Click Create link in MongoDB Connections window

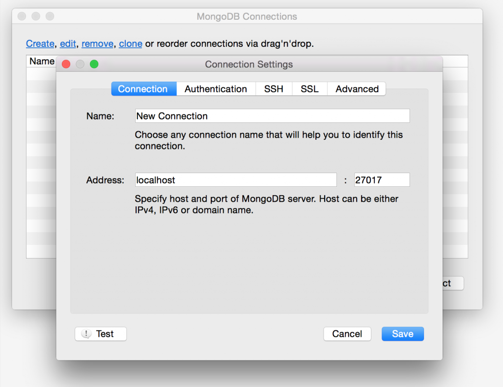point(40,44)
